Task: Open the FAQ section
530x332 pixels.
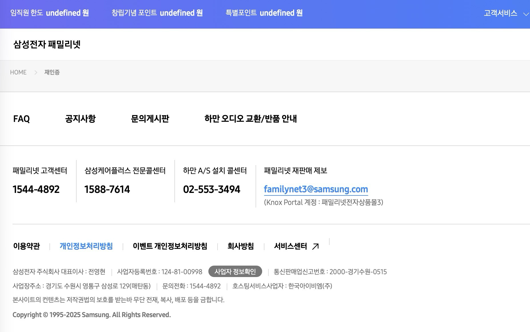Action: (21, 119)
